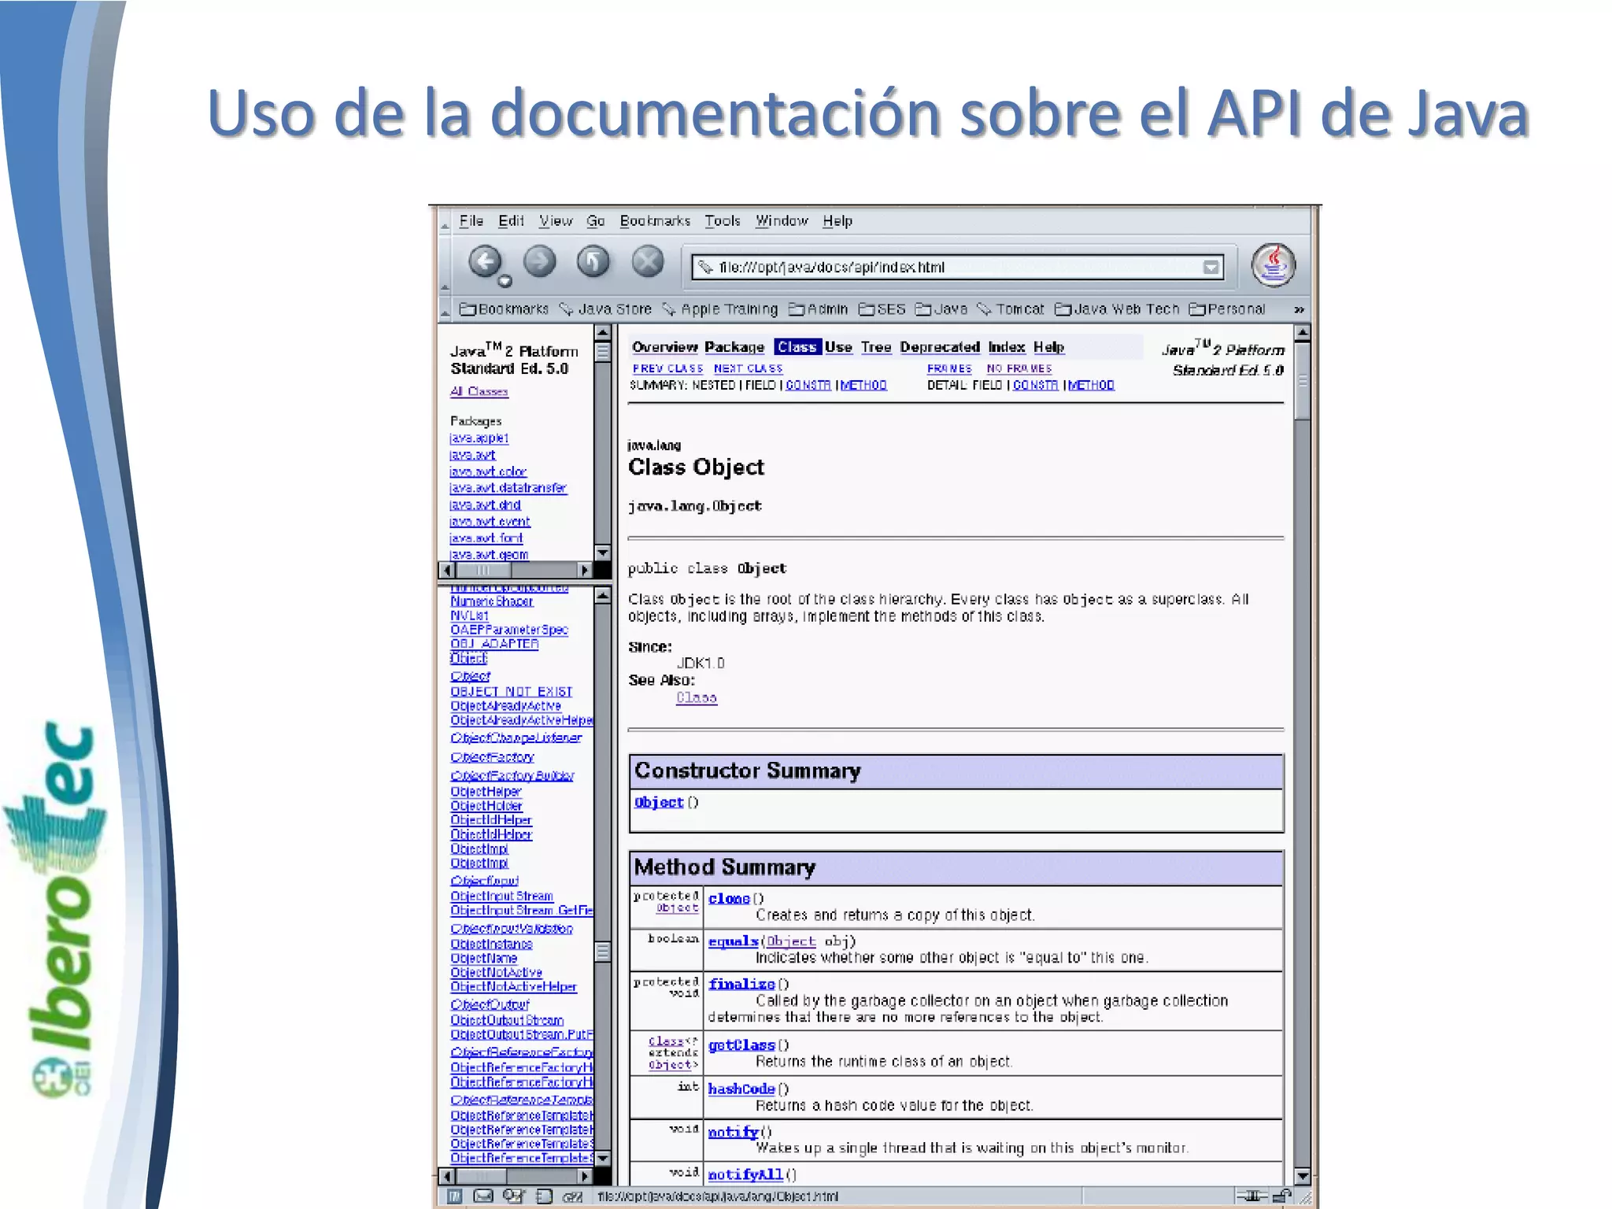Open the Window menu
Image resolution: width=1612 pixels, height=1209 pixels.
tap(782, 221)
